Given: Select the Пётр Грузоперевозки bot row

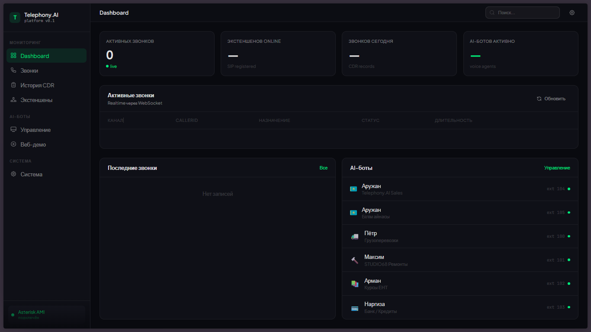Looking at the screenshot, I should coord(460,236).
